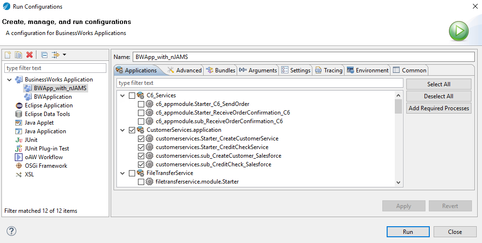Click the Collapse All toolbar icon
This screenshot has height=243, width=482.
45,55
